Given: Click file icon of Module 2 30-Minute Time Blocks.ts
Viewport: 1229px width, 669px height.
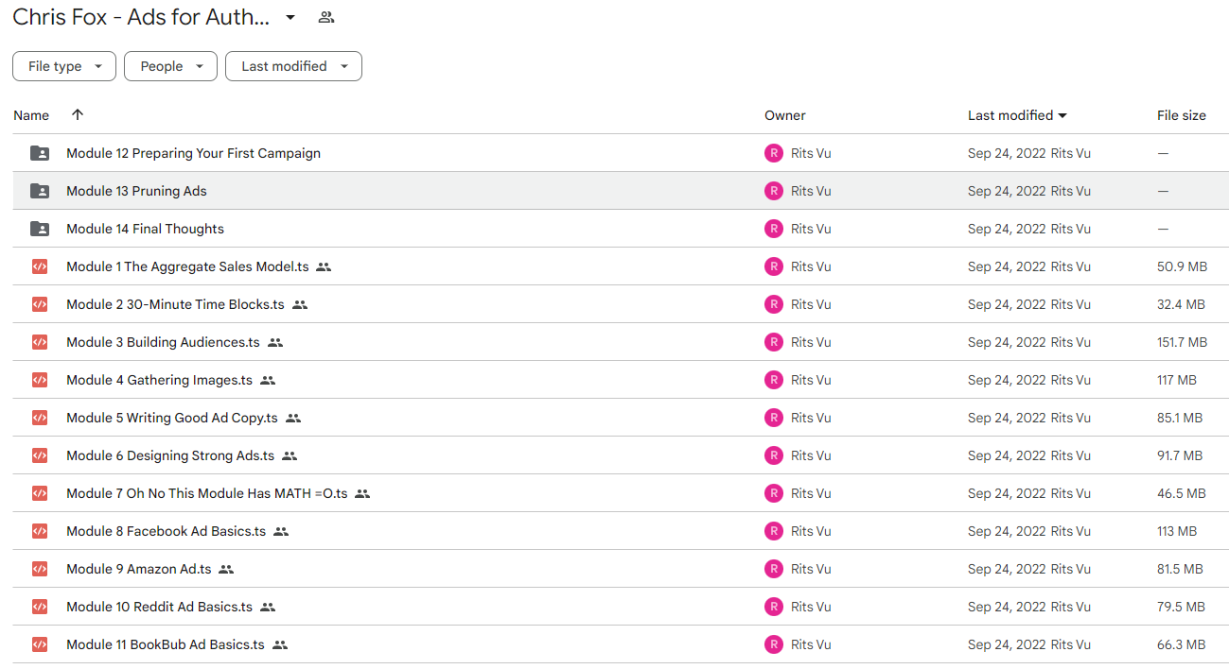Looking at the screenshot, I should [x=40, y=304].
